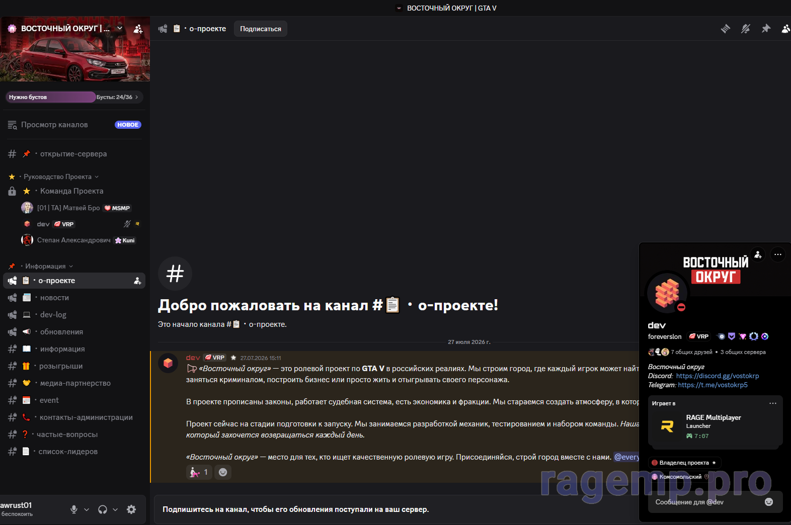
Task: Click the announcement channel icon in the header
Action: click(x=163, y=29)
